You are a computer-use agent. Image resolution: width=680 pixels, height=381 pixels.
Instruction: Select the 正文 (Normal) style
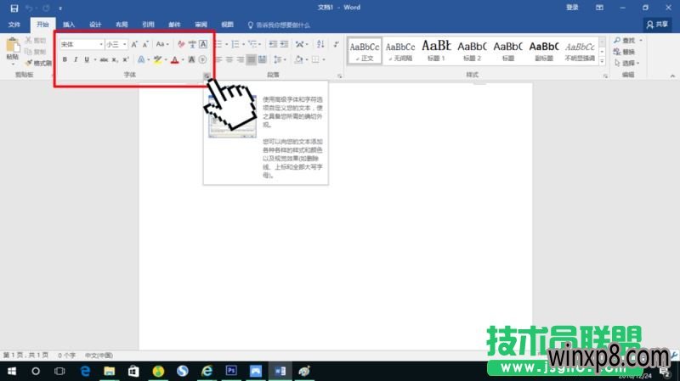point(365,51)
